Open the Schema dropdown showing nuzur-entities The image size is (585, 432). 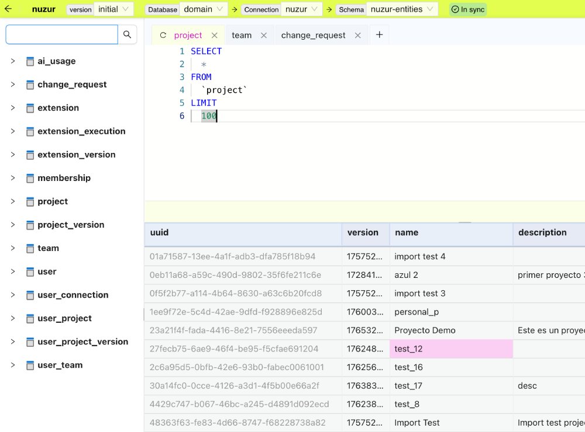tap(401, 9)
